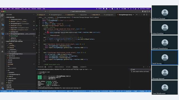Open the Run and Debug view

click(2, 29)
